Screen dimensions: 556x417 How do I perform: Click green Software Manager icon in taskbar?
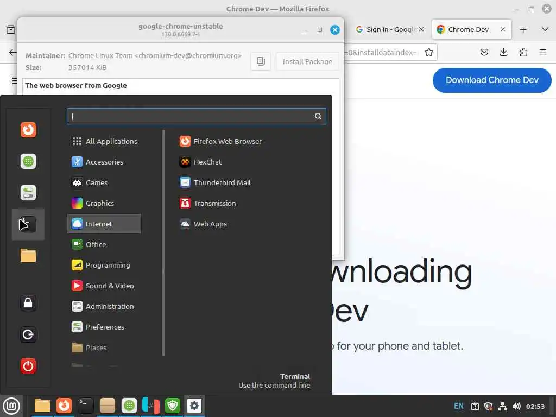point(129,406)
